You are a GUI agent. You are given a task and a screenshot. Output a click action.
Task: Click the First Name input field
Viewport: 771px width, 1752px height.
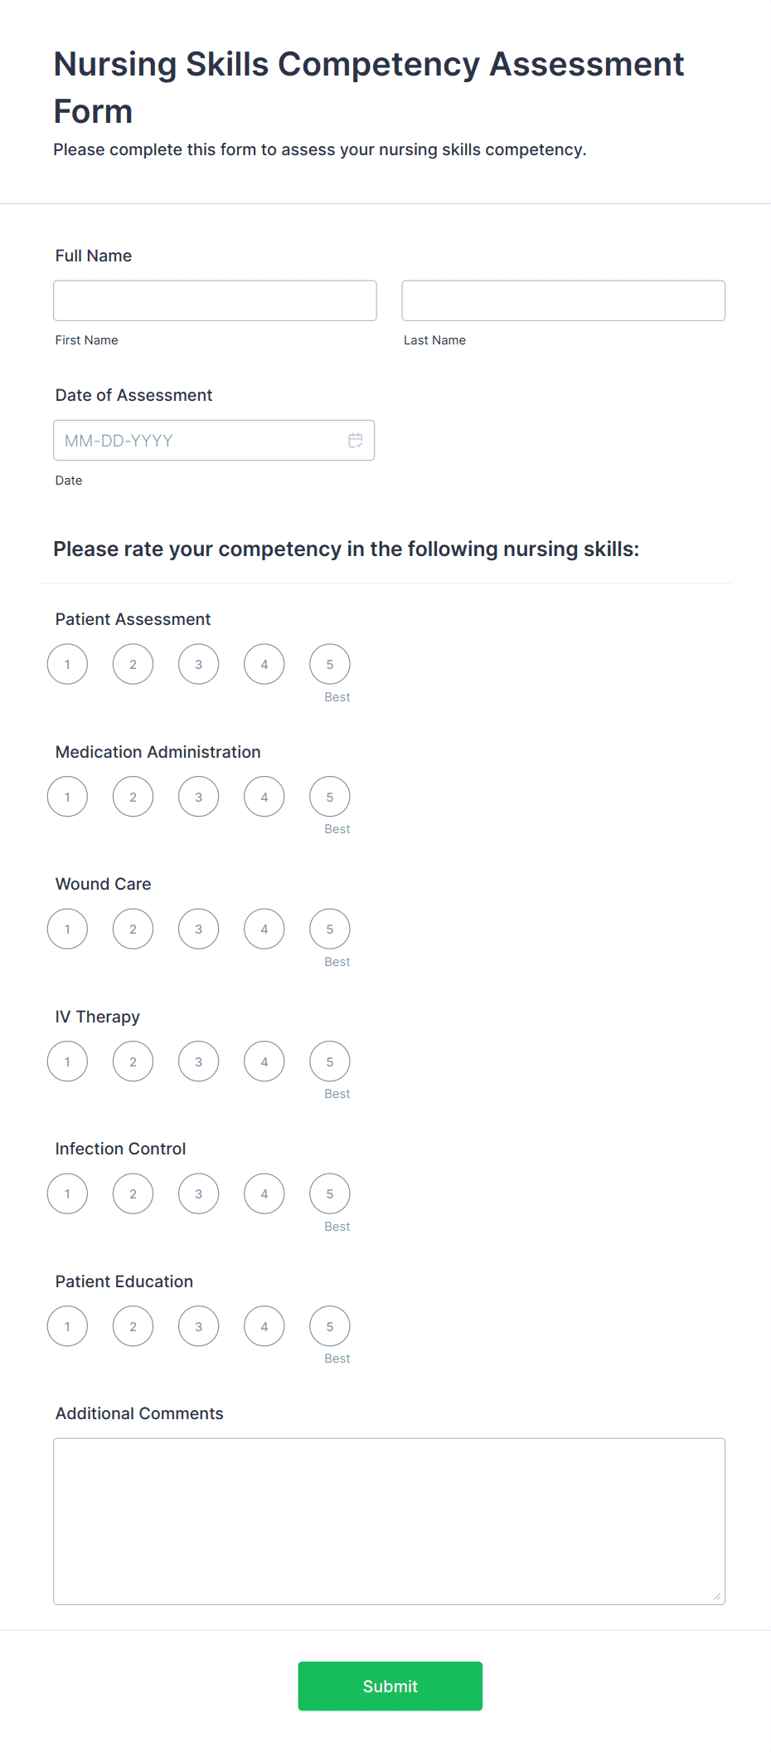(214, 300)
